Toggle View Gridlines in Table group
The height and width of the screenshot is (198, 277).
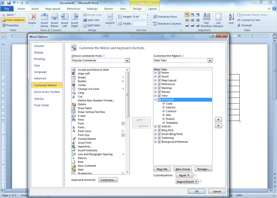coord(13,20)
